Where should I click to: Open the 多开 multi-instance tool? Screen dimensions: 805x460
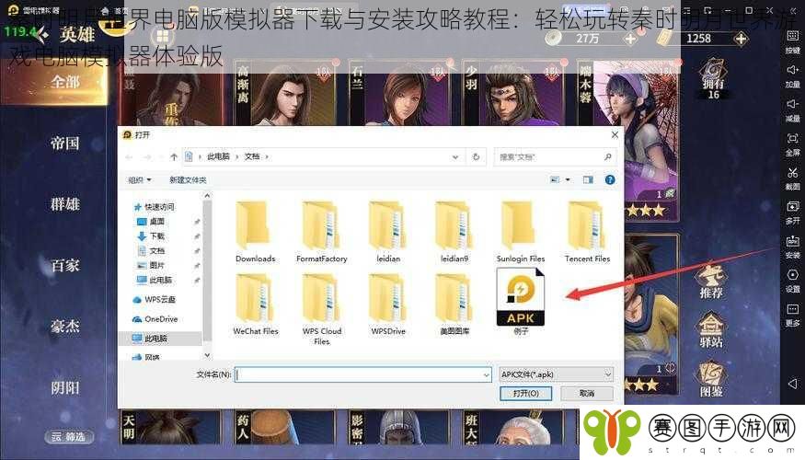[x=793, y=213]
